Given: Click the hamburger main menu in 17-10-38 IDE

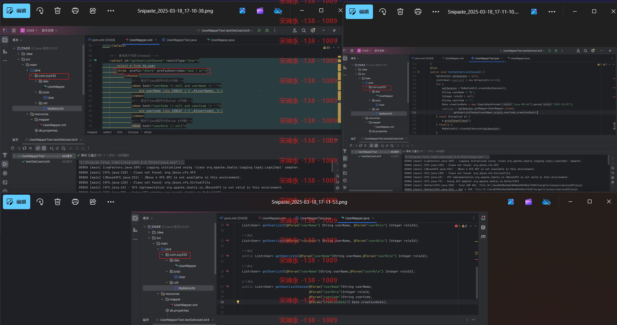Looking at the screenshot, I should coord(14,31).
